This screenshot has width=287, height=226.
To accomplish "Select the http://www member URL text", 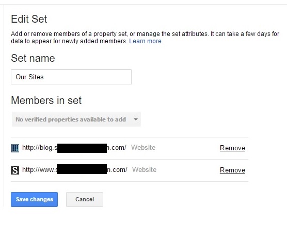I will click(75, 170).
